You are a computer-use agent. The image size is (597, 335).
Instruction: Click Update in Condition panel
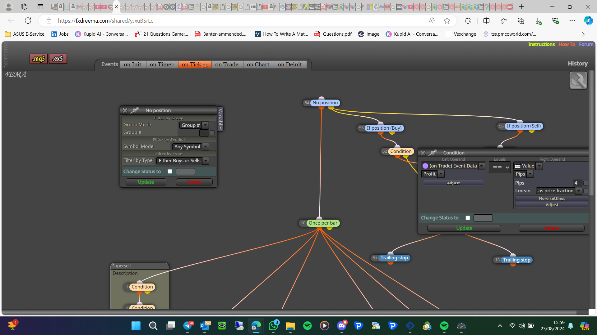pyautogui.click(x=464, y=228)
